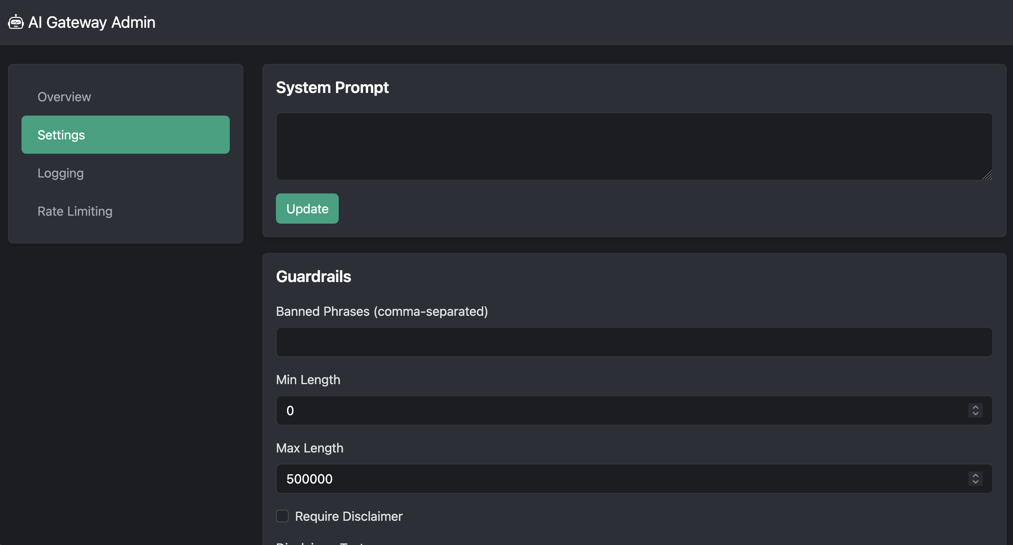Decrease Min Length with the down arrow
Image resolution: width=1013 pixels, height=545 pixels.
click(975, 414)
